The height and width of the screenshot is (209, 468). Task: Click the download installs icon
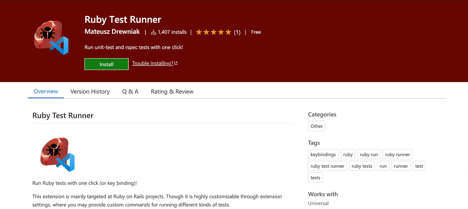click(x=154, y=32)
